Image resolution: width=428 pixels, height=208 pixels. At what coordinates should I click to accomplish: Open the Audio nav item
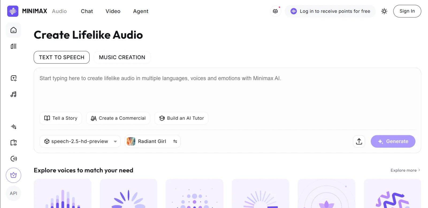pos(59,11)
